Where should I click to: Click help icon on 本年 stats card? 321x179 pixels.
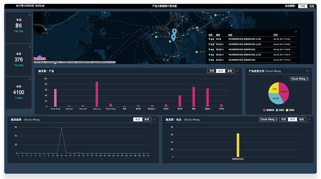tap(30, 80)
